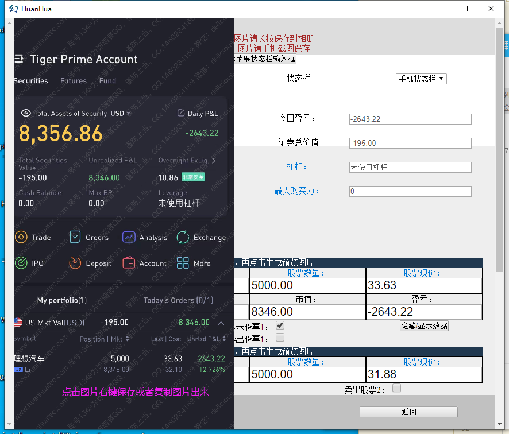The image size is (509, 434).
Task: Switch to Today's Orders tab
Action: click(x=178, y=300)
